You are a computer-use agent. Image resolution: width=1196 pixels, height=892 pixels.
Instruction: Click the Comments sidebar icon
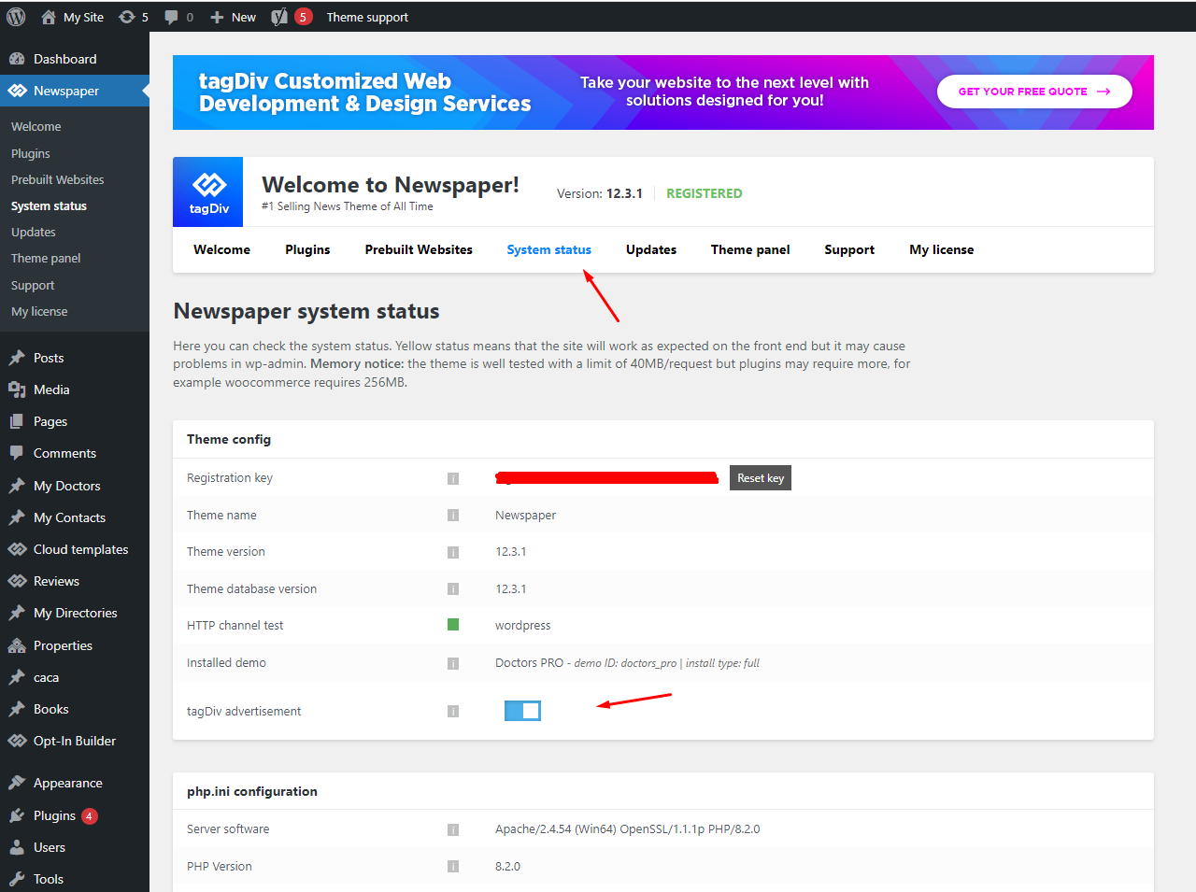pos(17,453)
